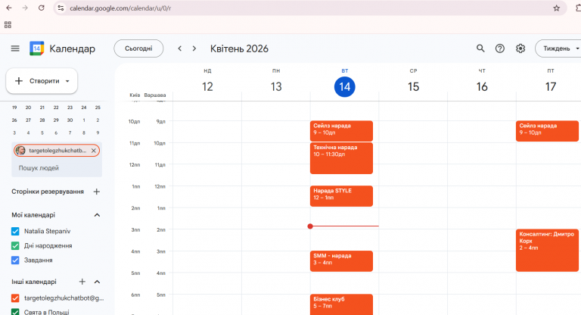Click into Пошук людей field
The height and width of the screenshot is (315, 581).
pyautogui.click(x=57, y=168)
